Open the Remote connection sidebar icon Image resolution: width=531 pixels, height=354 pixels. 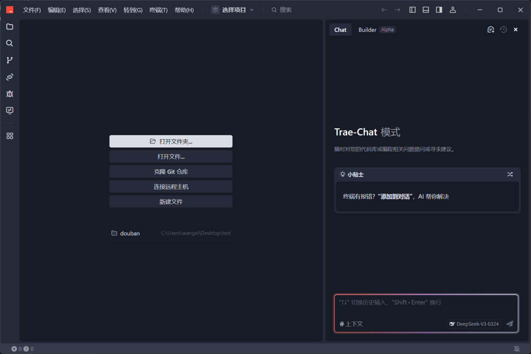[x=10, y=77]
